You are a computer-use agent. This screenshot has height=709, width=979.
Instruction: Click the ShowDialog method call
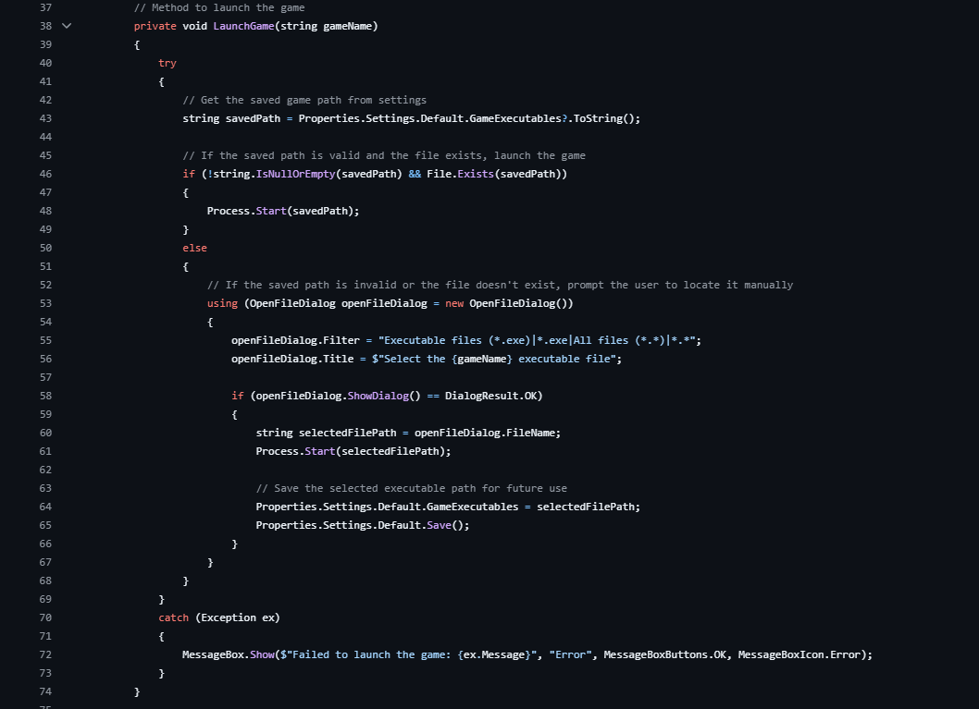click(x=378, y=396)
